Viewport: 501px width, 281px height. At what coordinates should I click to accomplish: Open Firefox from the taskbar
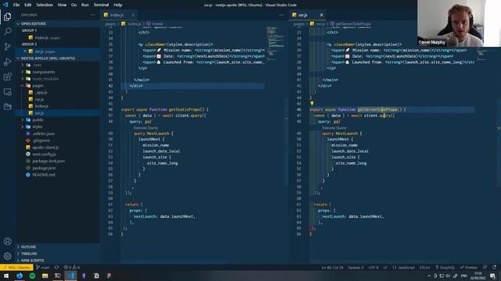[x=20, y=276]
